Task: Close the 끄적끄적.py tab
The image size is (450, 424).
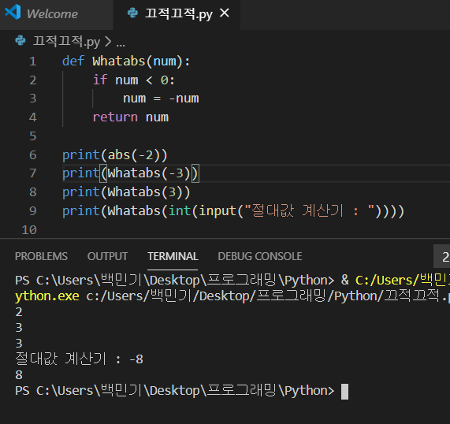Action: pos(225,13)
